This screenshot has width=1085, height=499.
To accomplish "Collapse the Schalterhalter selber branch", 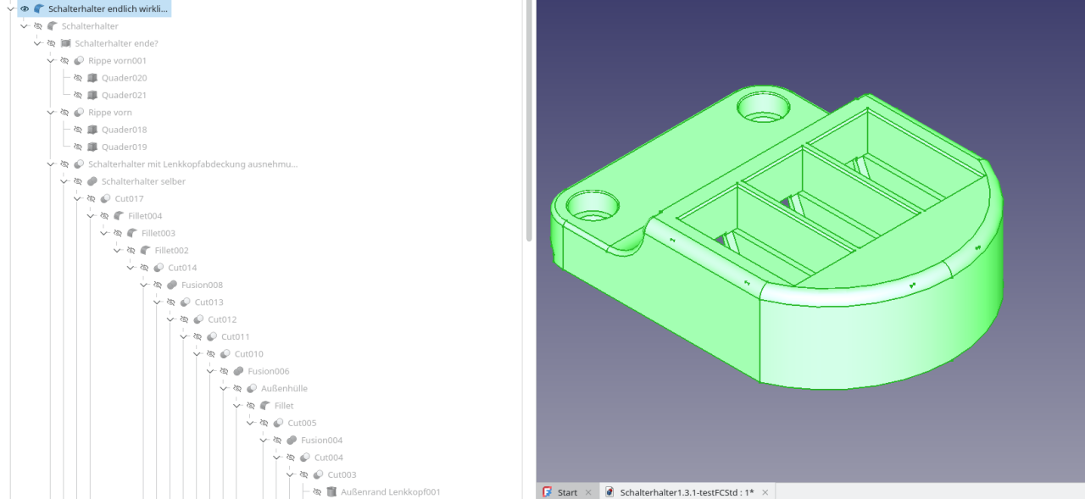I will click(x=64, y=181).
